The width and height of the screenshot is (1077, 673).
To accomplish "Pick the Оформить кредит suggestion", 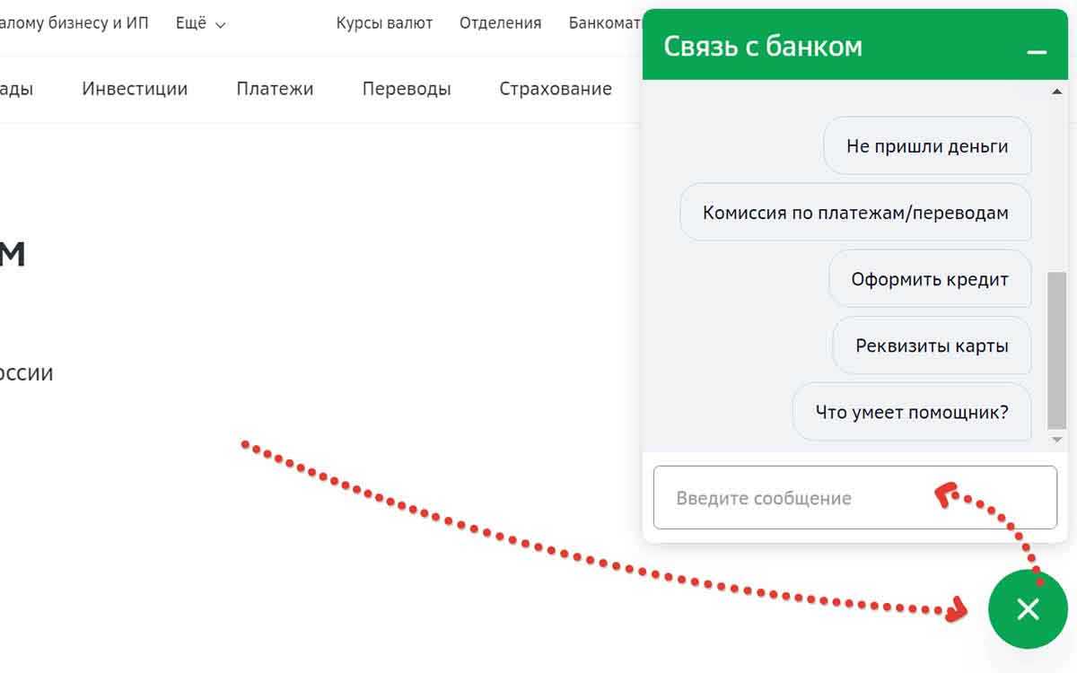I will pos(930,279).
